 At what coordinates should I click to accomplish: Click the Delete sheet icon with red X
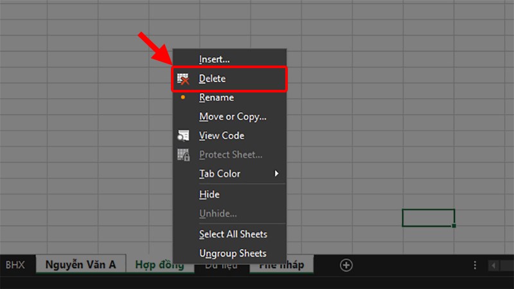[183, 79]
